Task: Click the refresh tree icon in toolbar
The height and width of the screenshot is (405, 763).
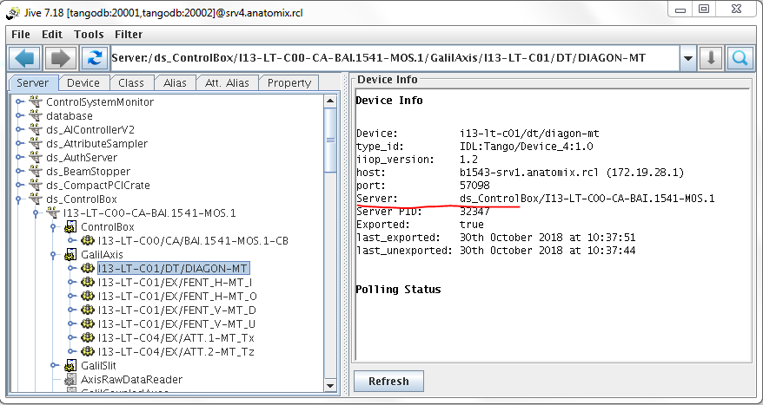Action: [x=94, y=59]
